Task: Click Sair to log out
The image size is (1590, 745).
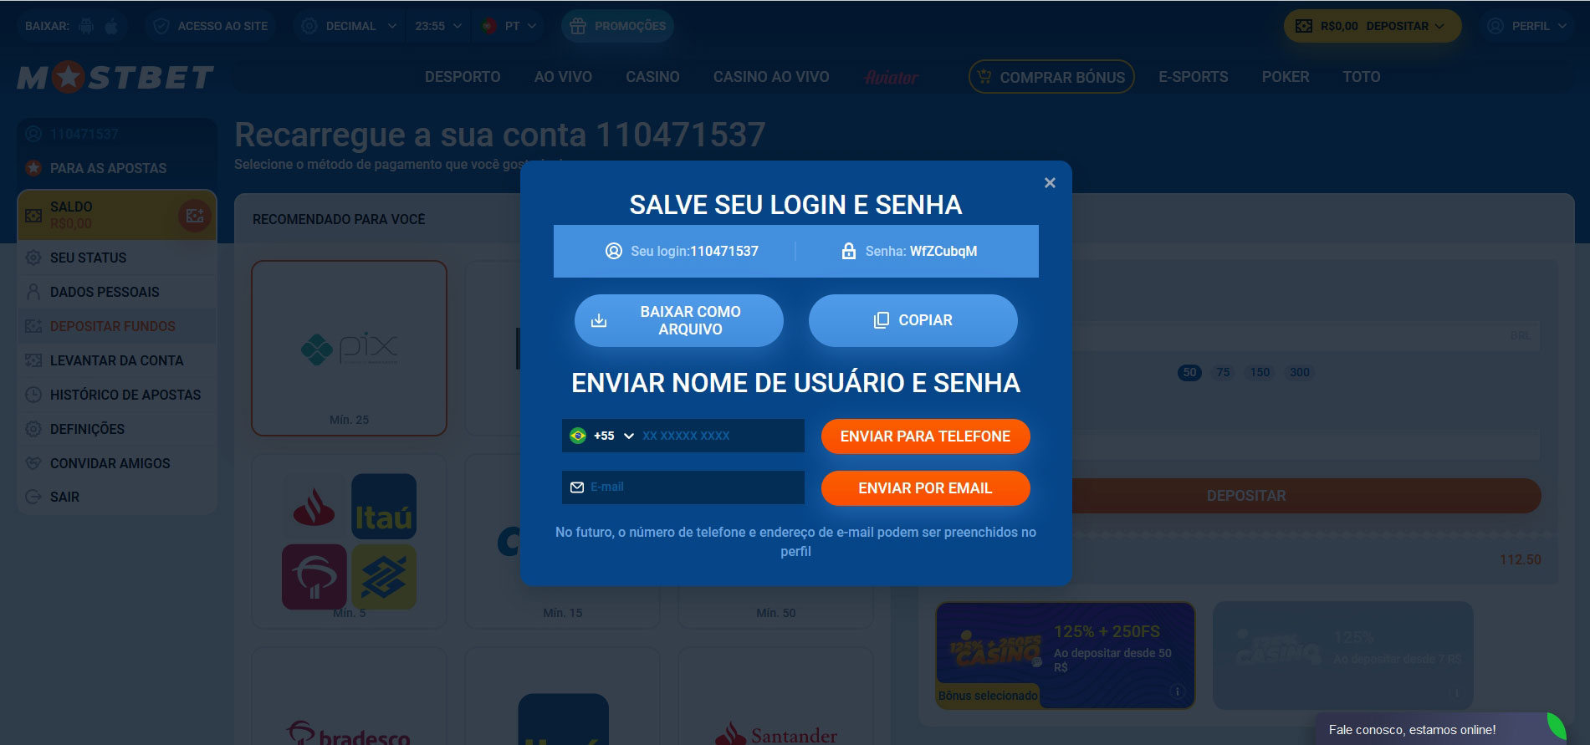Action: tap(117, 497)
